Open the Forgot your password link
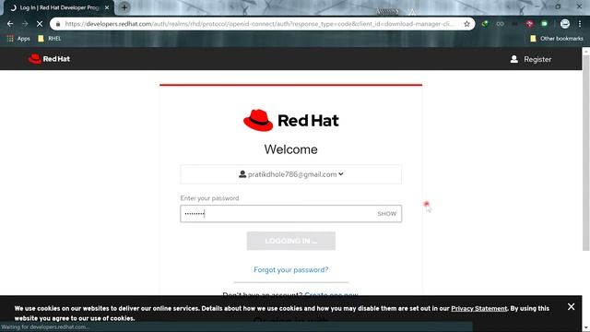This screenshot has height=332, width=590. (x=291, y=269)
